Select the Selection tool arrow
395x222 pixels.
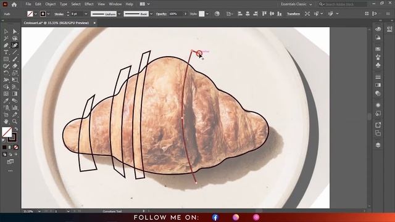pyautogui.click(x=6, y=31)
